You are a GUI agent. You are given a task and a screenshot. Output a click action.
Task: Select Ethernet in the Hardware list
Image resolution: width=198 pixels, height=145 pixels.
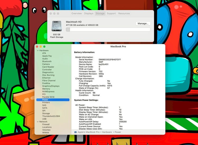(46, 78)
